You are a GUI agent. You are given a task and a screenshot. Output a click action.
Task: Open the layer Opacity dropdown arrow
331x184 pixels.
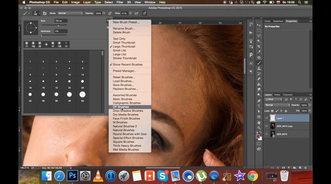(x=310, y=105)
